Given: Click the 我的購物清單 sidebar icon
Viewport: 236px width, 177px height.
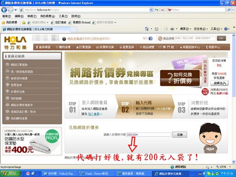Looking at the screenshot, I should pos(7,118).
